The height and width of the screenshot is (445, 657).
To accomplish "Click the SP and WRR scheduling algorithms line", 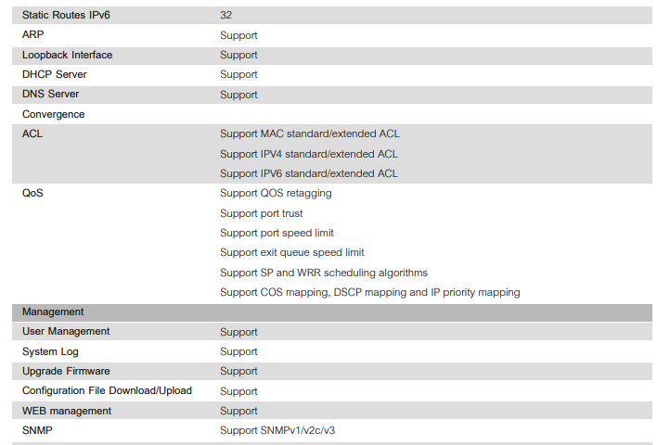I will (x=324, y=273).
